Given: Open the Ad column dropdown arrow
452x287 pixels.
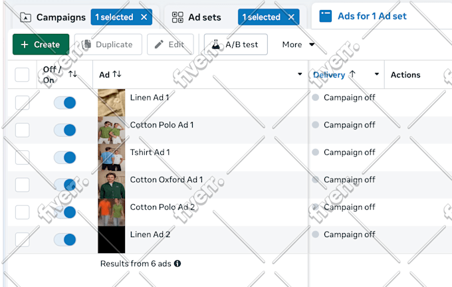Looking at the screenshot, I should pos(300,74).
